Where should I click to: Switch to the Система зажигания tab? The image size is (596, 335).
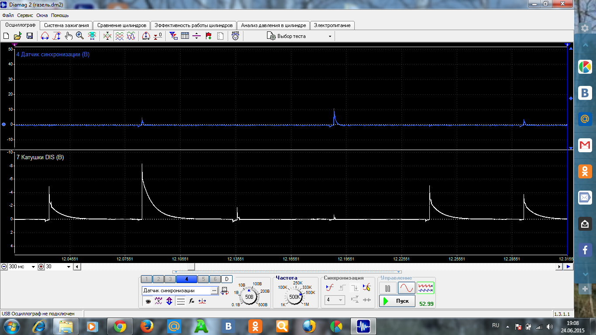coord(66,25)
